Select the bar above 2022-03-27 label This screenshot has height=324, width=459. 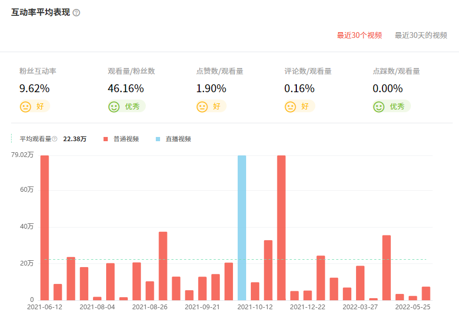tap(360, 283)
